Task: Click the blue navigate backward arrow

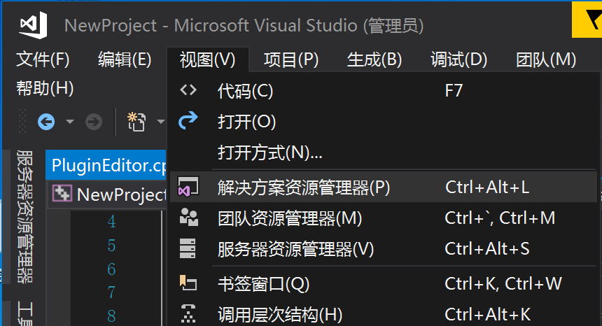Action: tap(47, 122)
